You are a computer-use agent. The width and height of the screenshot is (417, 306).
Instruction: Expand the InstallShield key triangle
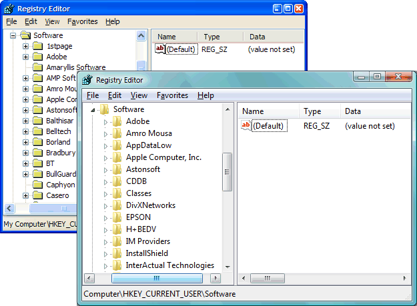click(x=105, y=254)
